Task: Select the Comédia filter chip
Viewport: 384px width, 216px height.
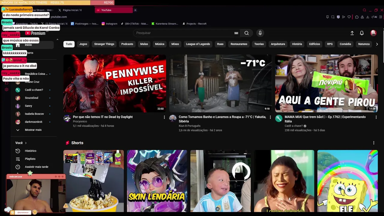Action: click(x=345, y=44)
